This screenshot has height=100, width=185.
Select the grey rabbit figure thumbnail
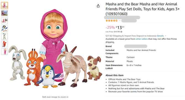coord(4,36)
